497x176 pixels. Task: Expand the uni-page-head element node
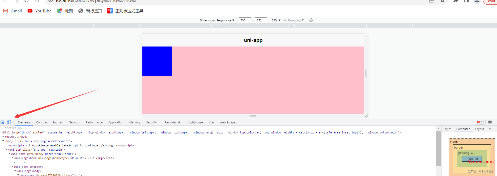pos(12,158)
